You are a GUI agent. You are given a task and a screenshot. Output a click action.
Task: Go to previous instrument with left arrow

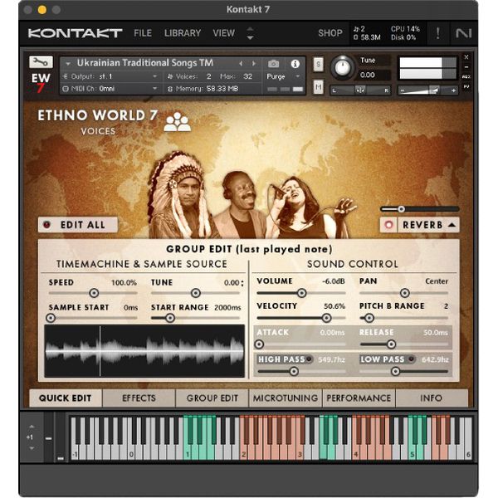(x=242, y=63)
